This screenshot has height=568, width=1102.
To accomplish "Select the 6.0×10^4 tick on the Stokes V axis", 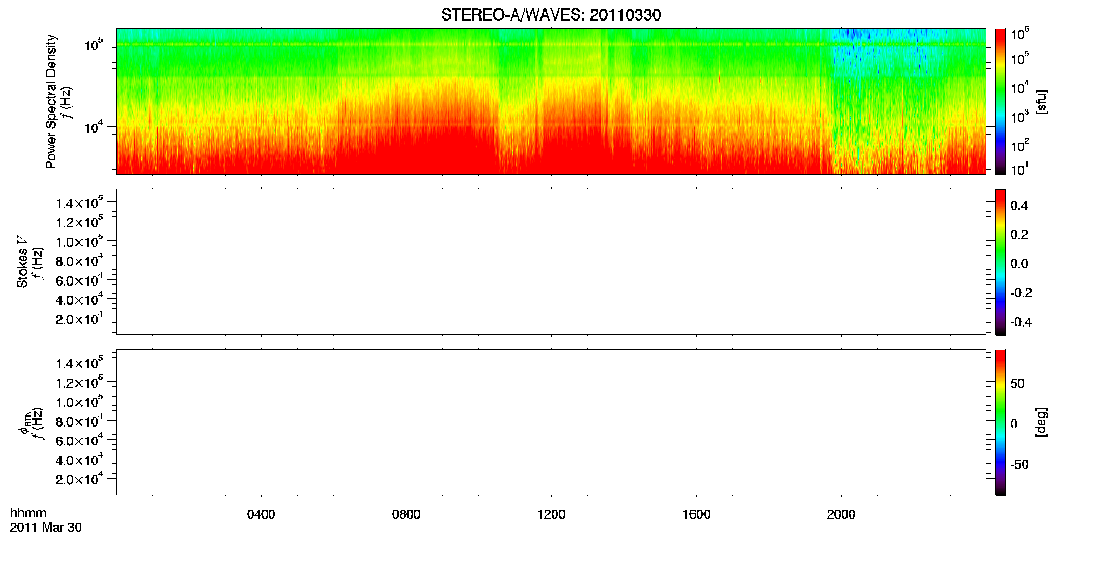I will [79, 280].
